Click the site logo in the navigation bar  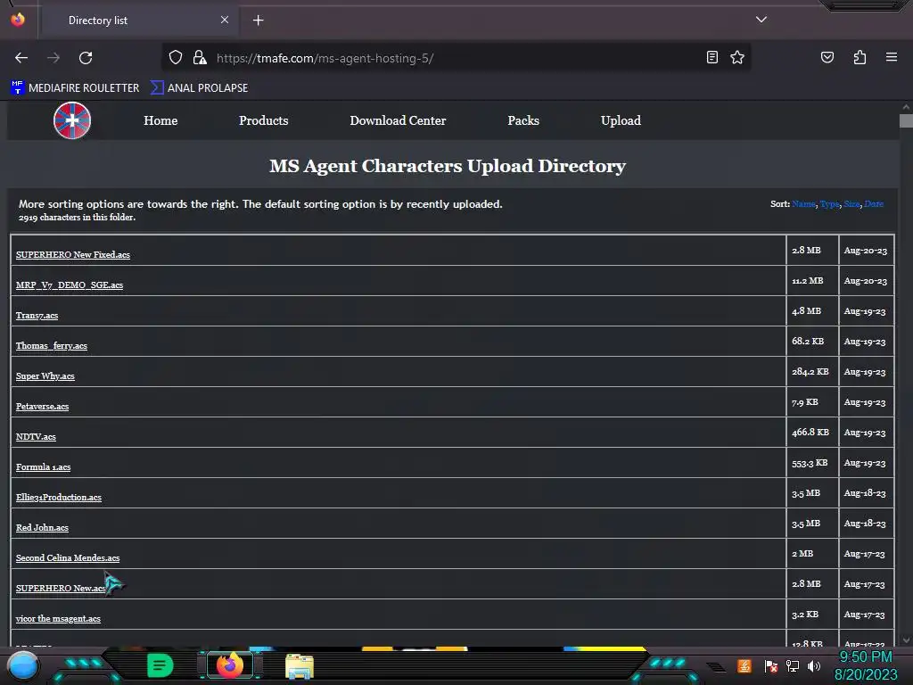tap(72, 120)
